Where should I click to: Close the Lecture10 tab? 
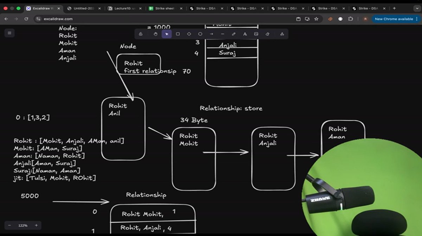click(x=140, y=8)
